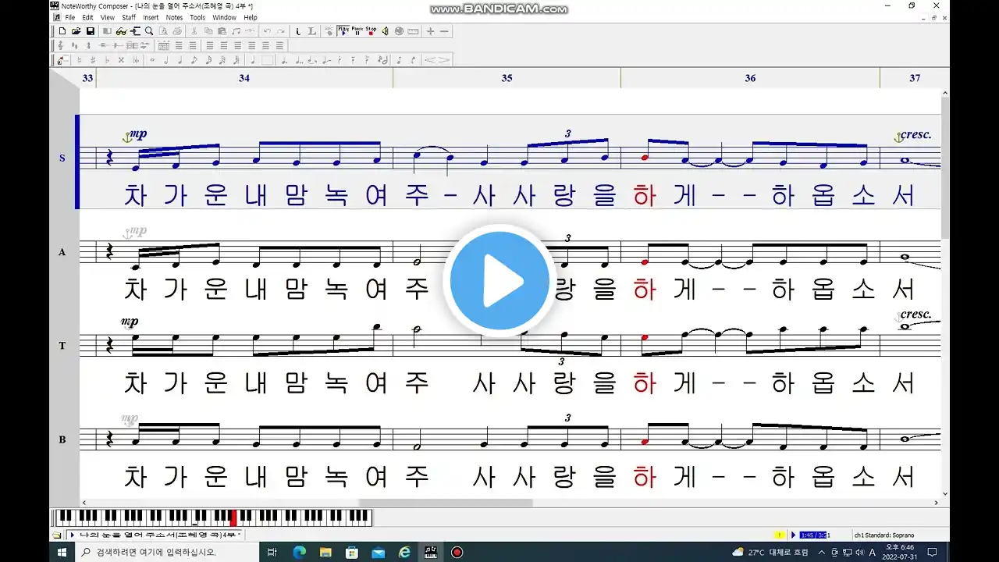The width and height of the screenshot is (999, 562).
Task: Toggle the double flat accidental
Action: pyautogui.click(x=136, y=60)
